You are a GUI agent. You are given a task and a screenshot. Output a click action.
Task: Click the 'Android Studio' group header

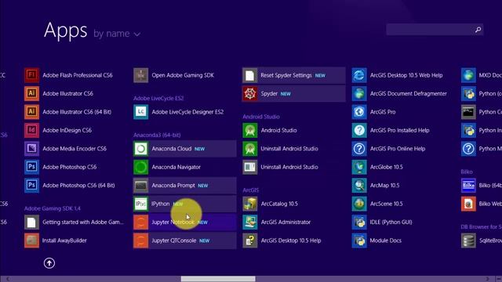point(261,117)
